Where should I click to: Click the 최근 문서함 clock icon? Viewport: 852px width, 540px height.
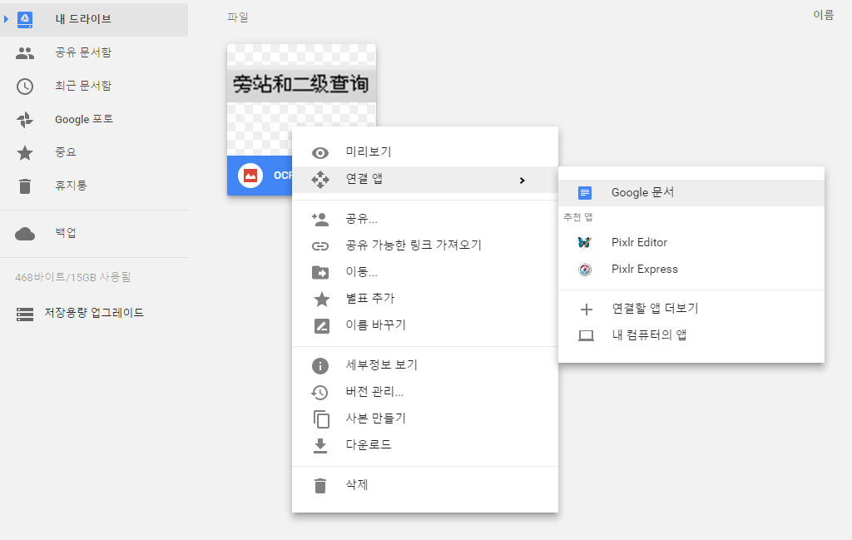pos(25,87)
